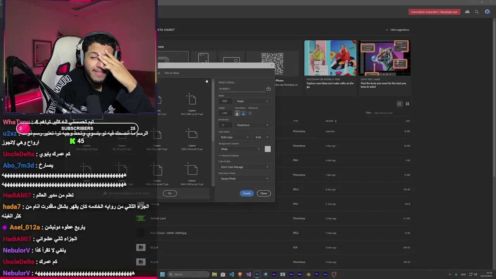The width and height of the screenshot is (496, 279).
Task: Switch recent files to grid view
Action: 407,104
